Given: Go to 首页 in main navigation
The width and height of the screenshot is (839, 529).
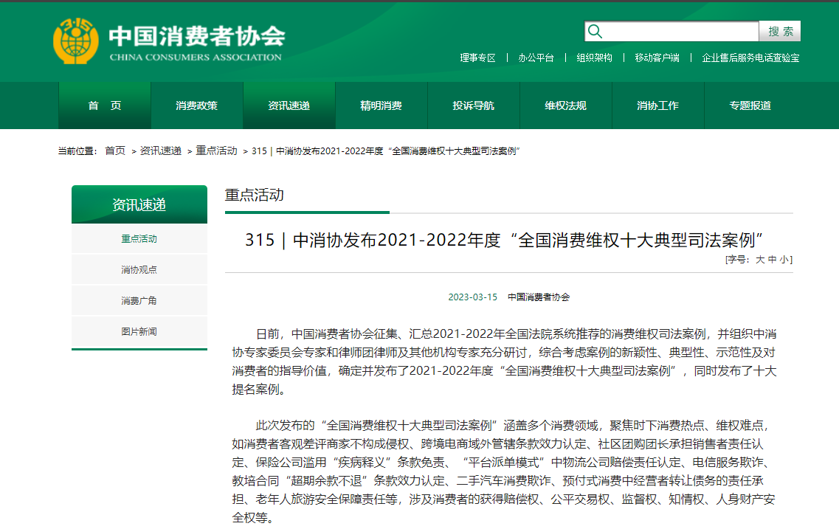Looking at the screenshot, I should (x=105, y=106).
